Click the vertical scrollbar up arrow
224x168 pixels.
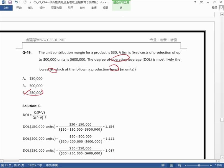click(x=222, y=14)
